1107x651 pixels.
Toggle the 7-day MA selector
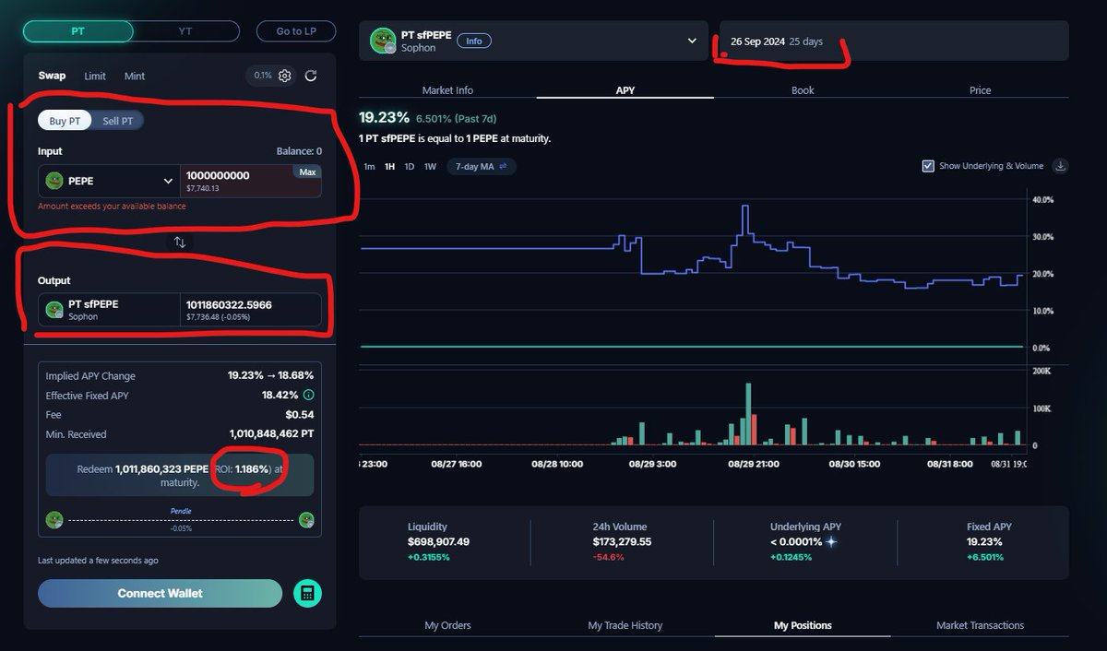tap(482, 167)
